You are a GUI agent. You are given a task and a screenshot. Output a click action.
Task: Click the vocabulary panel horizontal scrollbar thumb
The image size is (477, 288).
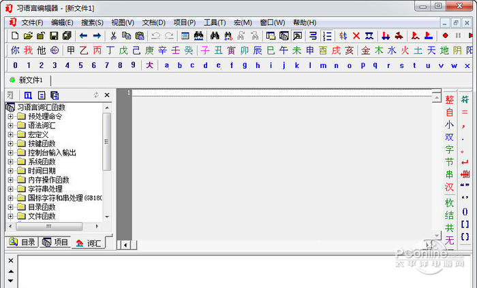(48, 226)
